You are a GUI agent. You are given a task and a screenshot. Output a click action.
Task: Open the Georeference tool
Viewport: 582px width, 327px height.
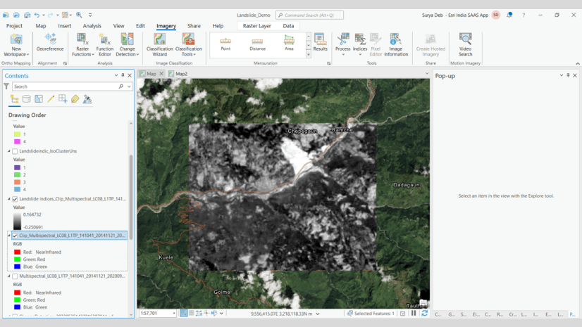click(50, 42)
